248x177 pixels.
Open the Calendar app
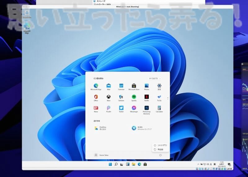(121, 87)
